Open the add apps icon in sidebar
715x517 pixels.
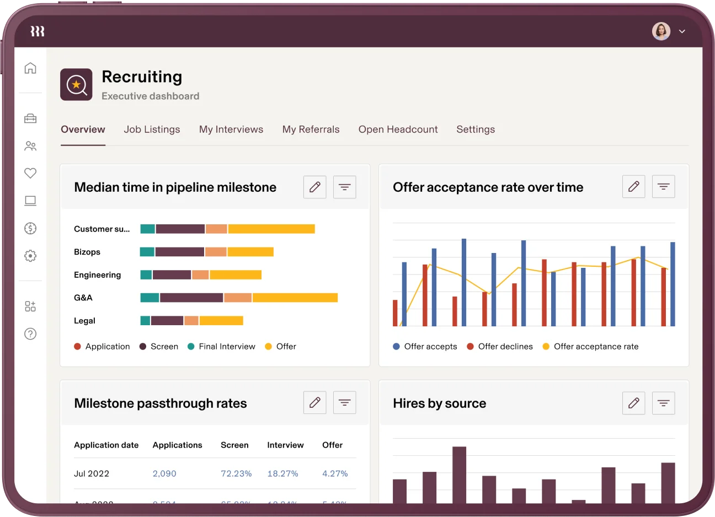(x=30, y=306)
